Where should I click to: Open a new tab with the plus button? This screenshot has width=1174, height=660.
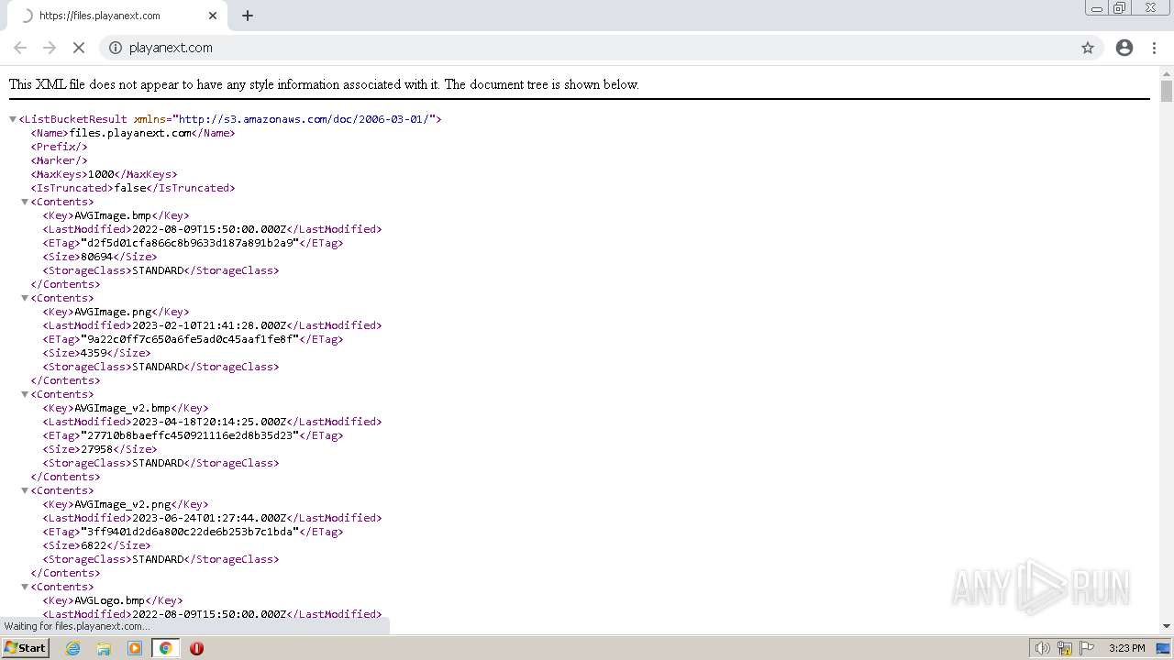click(248, 16)
